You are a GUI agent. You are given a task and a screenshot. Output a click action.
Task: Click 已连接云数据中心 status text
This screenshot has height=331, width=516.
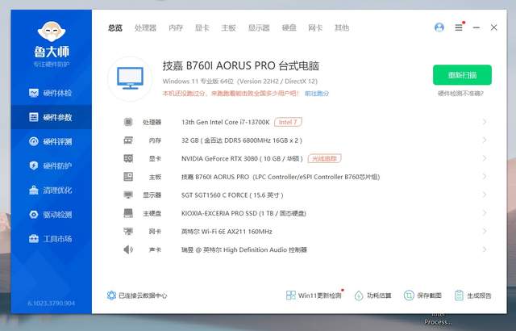143,295
